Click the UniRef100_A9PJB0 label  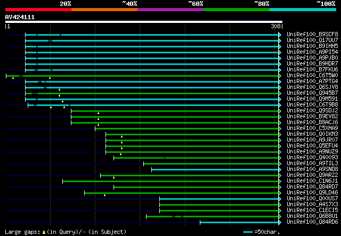click(x=312, y=58)
